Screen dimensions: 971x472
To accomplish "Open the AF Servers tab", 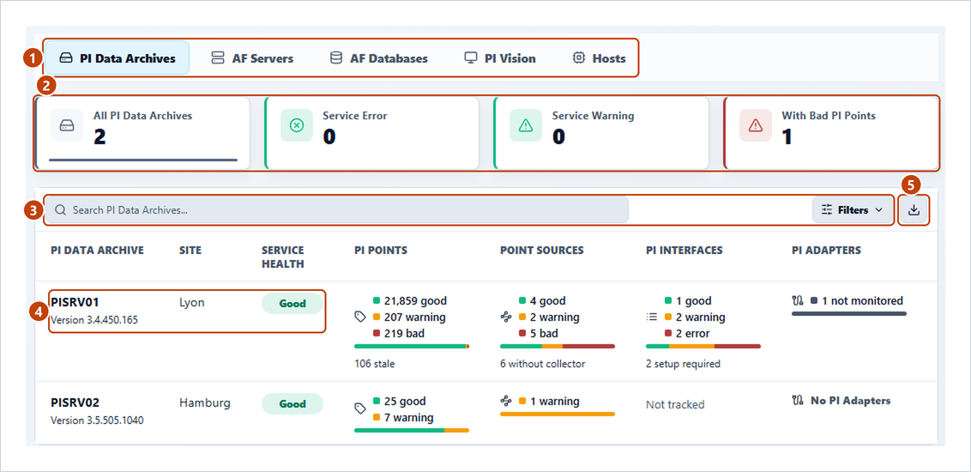I will click(x=252, y=58).
